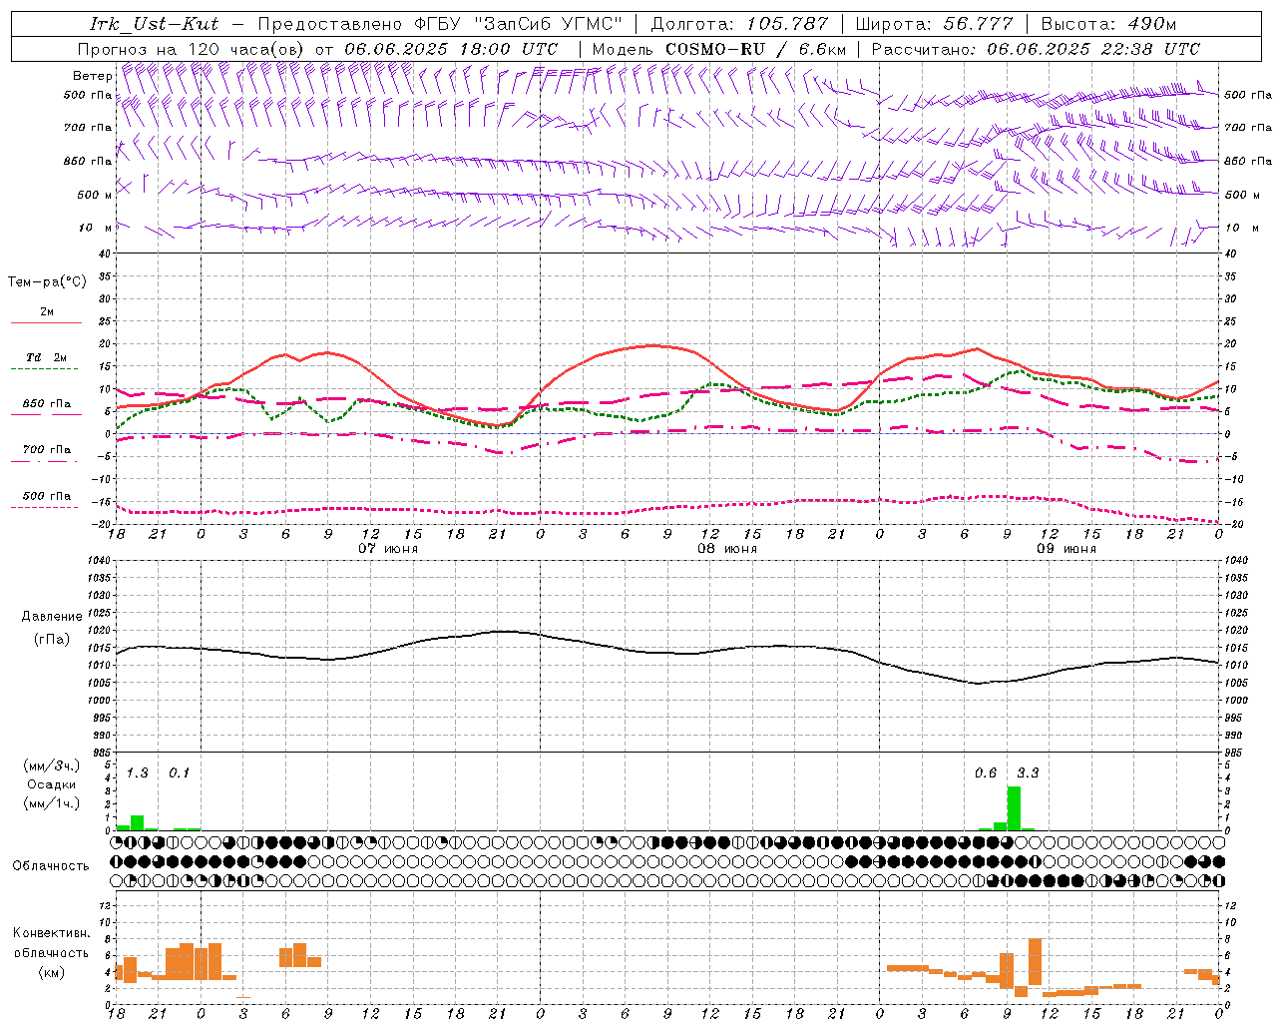Screen dimensions: 1277x1022
Task: Click the precipitation value "1.3"
Action: (137, 772)
